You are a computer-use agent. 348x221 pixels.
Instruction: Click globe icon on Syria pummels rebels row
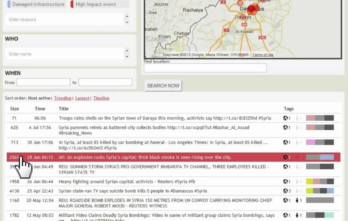[285, 128]
